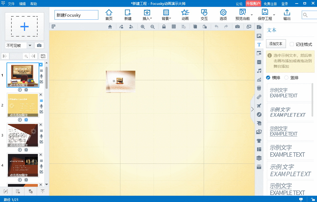The image size is (317, 202).
Task: Open the 文件 menu
Action: (11, 4)
